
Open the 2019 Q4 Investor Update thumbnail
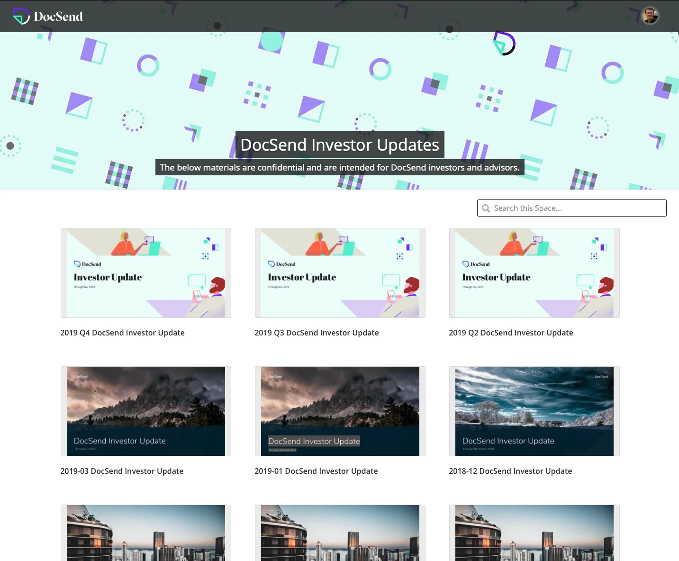point(146,273)
